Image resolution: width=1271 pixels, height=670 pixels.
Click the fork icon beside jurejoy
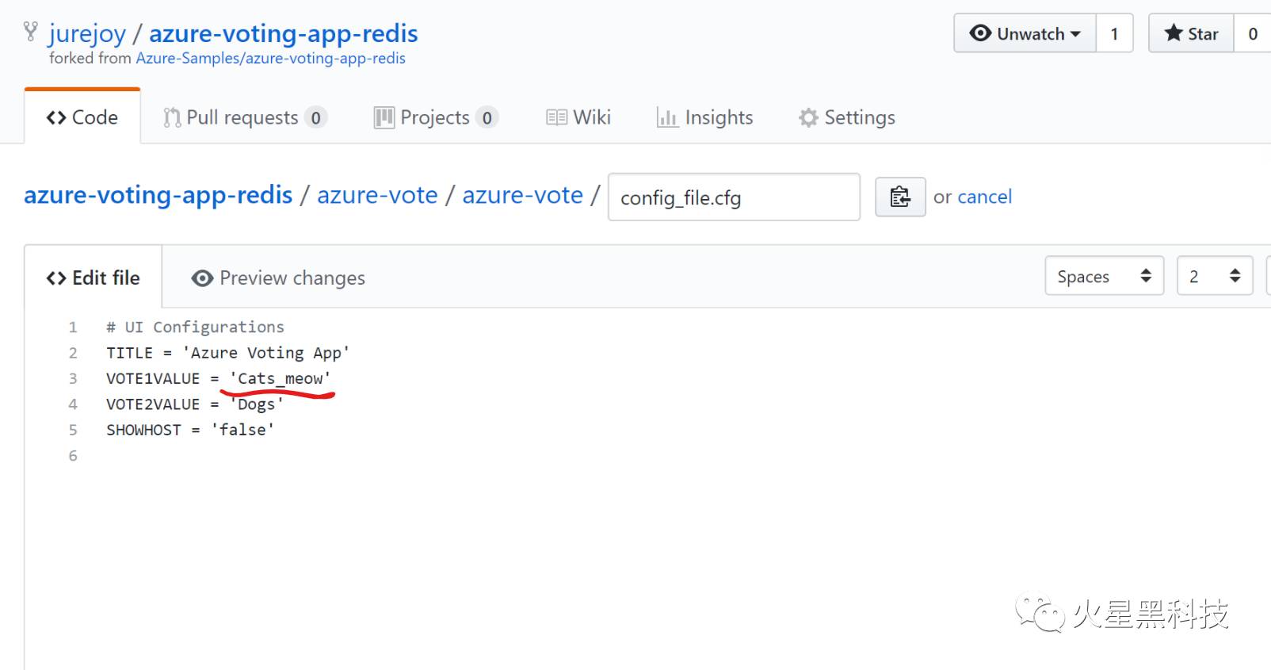[x=31, y=32]
